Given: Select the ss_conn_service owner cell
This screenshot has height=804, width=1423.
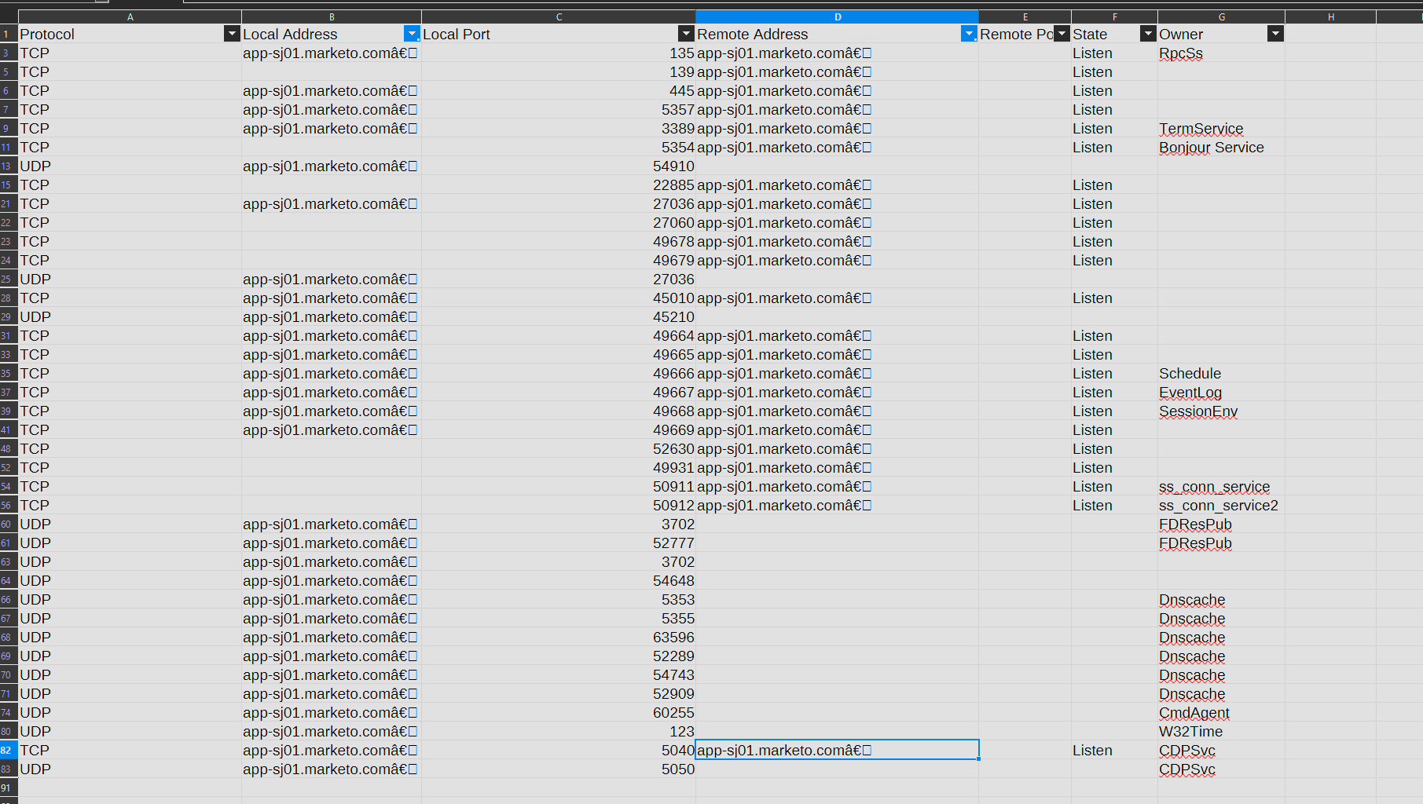Looking at the screenshot, I should pos(1221,487).
